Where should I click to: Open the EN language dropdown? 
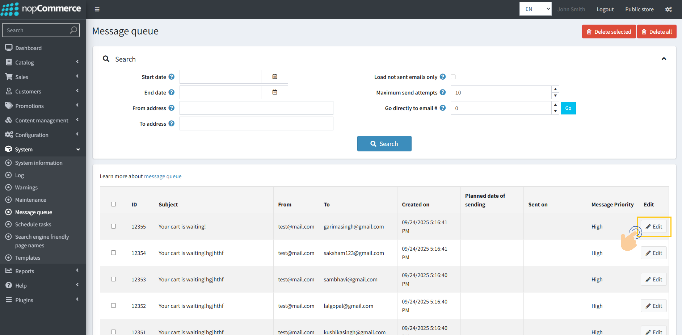535,9
